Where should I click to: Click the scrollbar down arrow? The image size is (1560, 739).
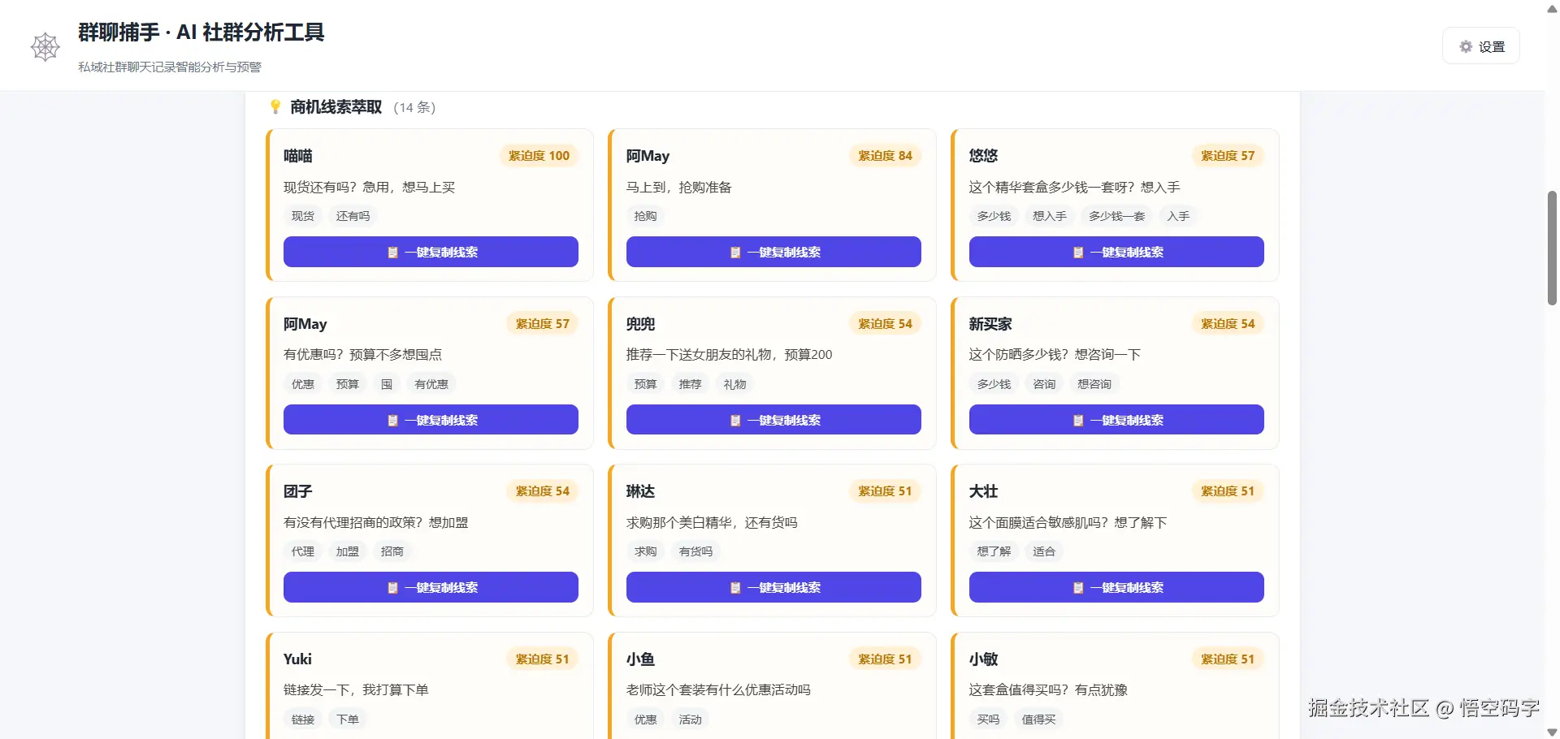click(x=1552, y=732)
